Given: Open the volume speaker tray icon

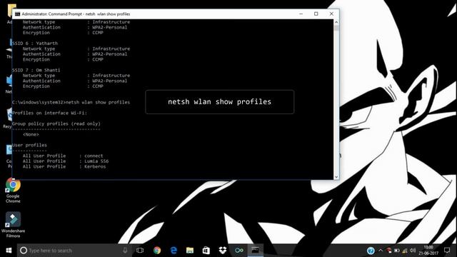Looking at the screenshot, I should click(413, 251).
